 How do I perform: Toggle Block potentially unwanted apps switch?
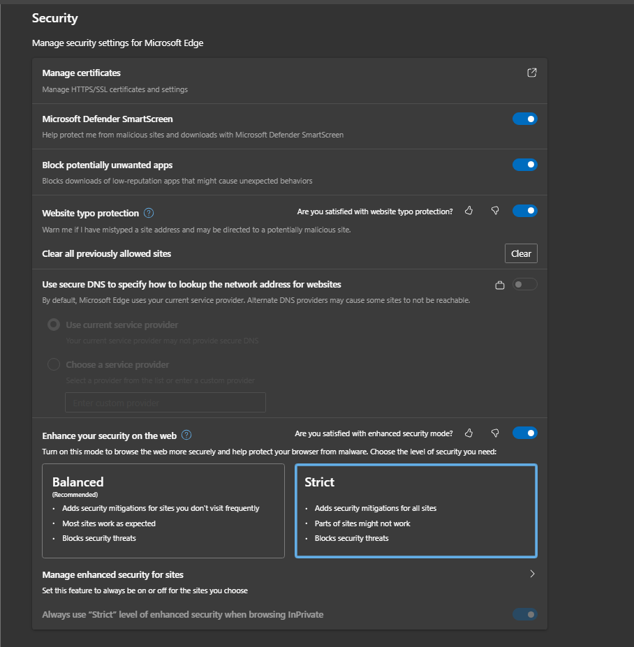(524, 165)
